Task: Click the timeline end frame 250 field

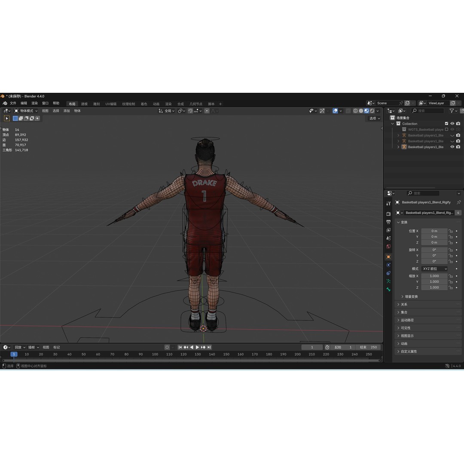Action: point(369,348)
